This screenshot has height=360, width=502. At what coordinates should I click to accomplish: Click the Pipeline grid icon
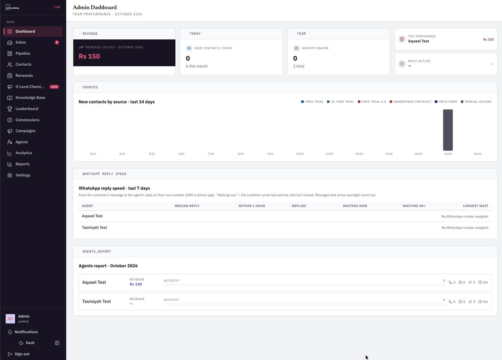click(10, 54)
